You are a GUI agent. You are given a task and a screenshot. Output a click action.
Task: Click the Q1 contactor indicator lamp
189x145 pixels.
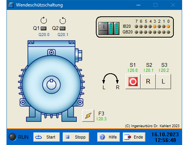43,28
